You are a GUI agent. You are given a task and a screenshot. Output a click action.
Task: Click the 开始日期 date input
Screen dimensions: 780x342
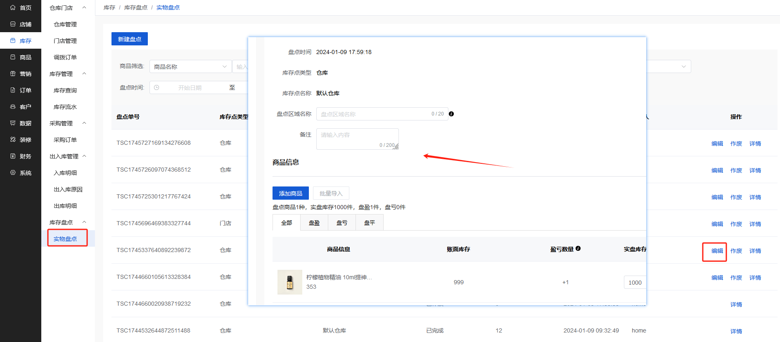pos(190,87)
